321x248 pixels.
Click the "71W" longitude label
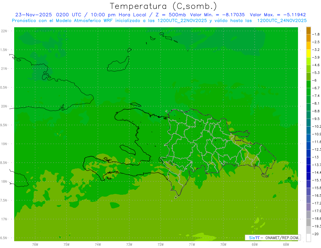click(x=192, y=245)
